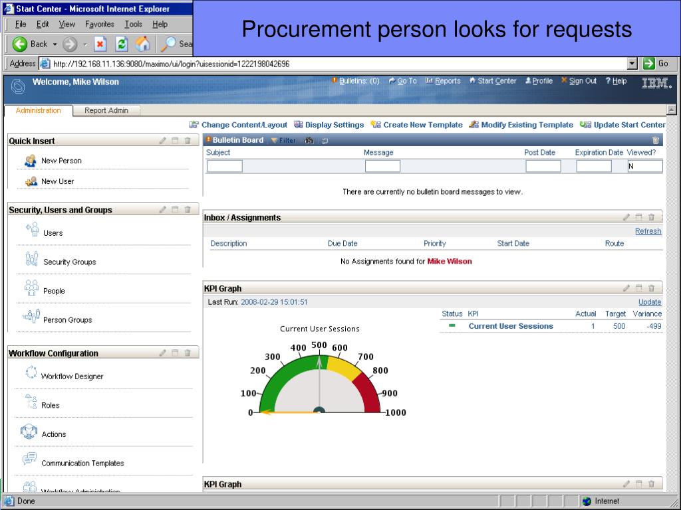The height and width of the screenshot is (510, 681).
Task: Click the browser Refresh icon
Action: (x=122, y=44)
